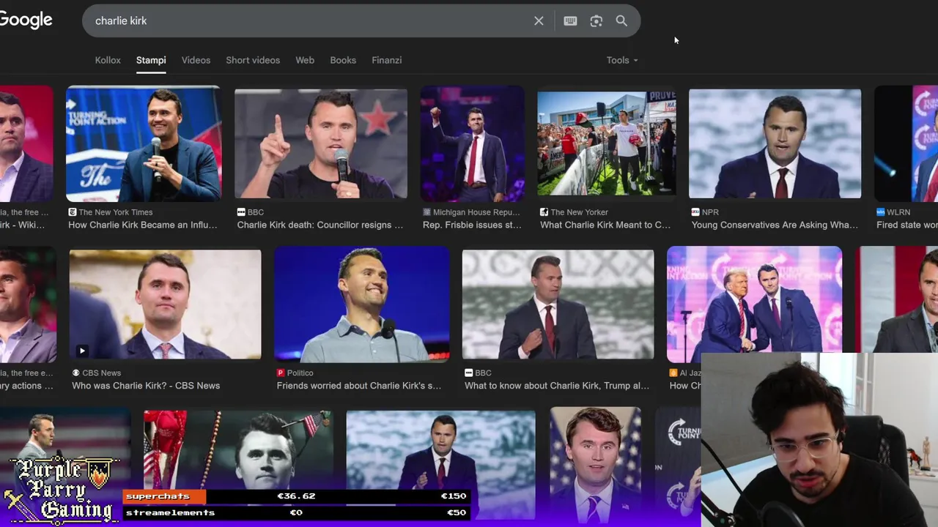Click the WLRN favicon
This screenshot has height=527, width=938.
(881, 212)
